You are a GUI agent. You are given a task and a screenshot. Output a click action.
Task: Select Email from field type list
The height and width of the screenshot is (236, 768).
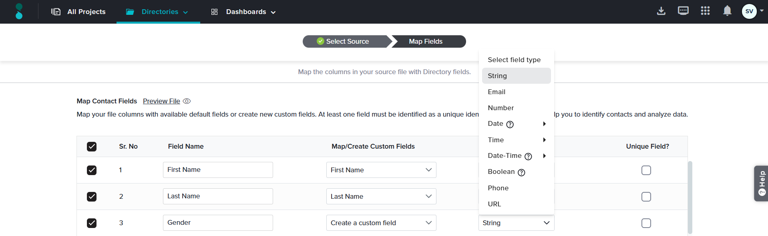tap(497, 92)
